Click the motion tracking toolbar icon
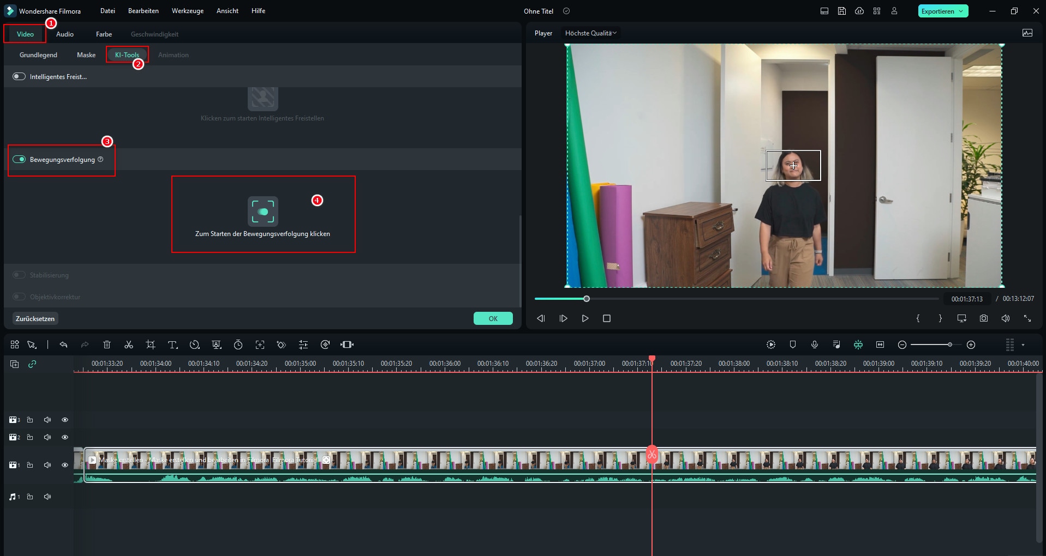The width and height of the screenshot is (1046, 556). pos(260,345)
